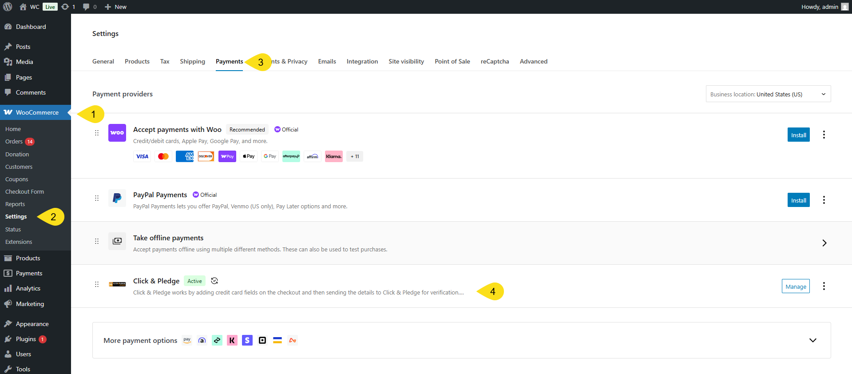Open the Advanced settings tab
852x374 pixels.
pos(534,61)
